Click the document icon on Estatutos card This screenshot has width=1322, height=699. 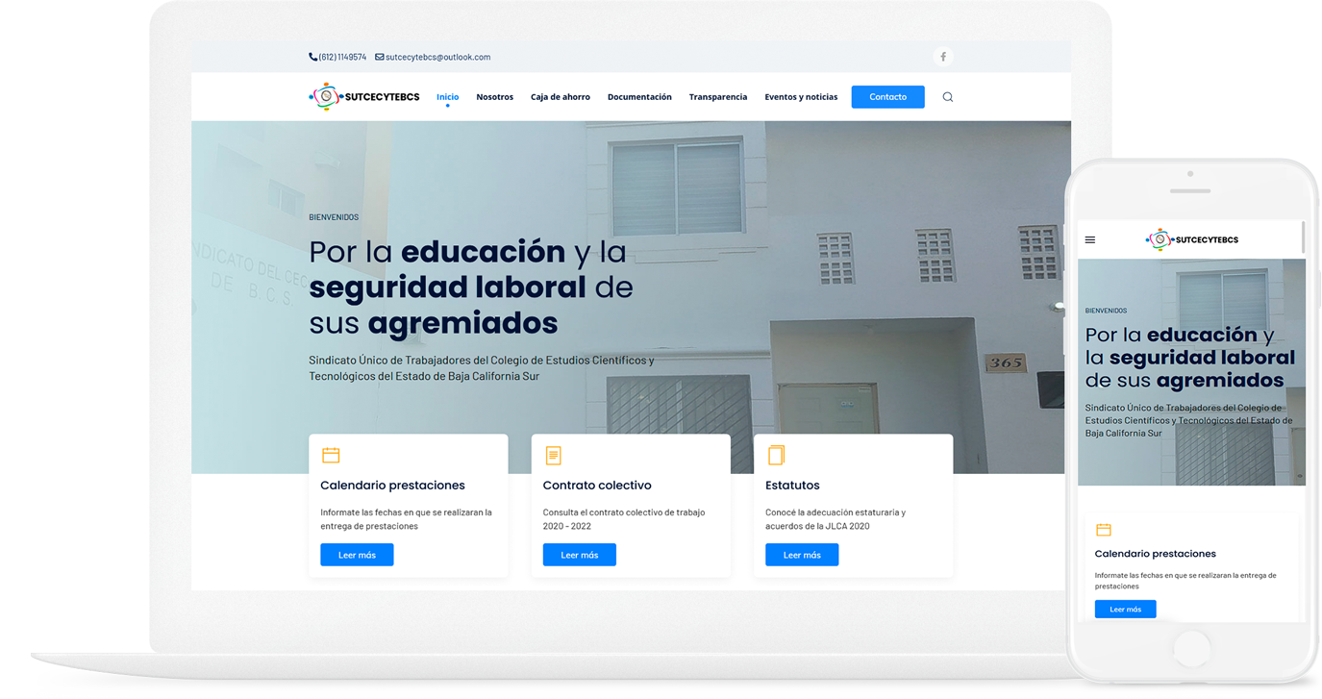pyautogui.click(x=776, y=454)
